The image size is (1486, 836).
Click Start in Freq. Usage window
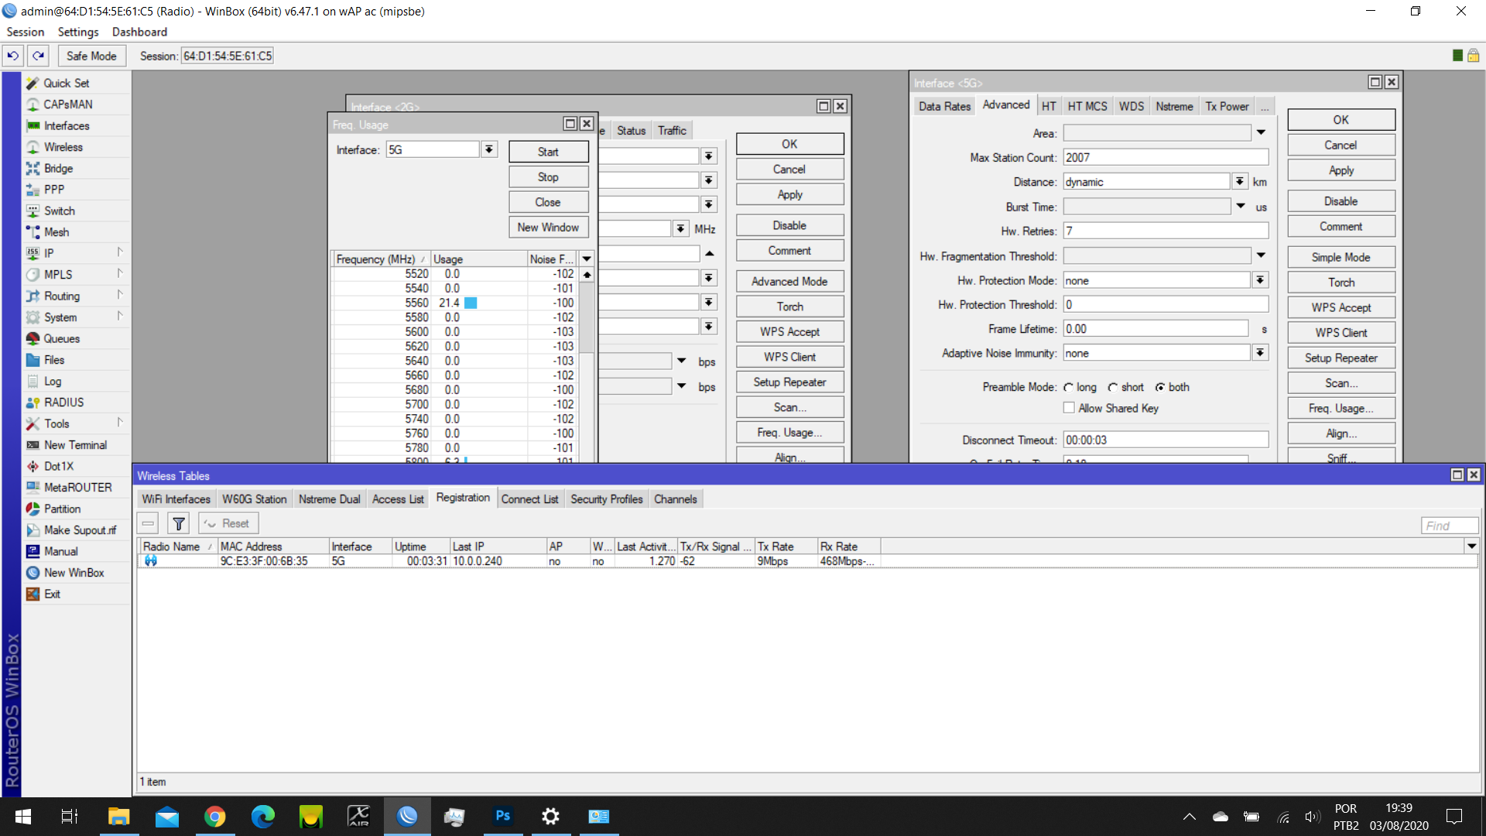548,152
